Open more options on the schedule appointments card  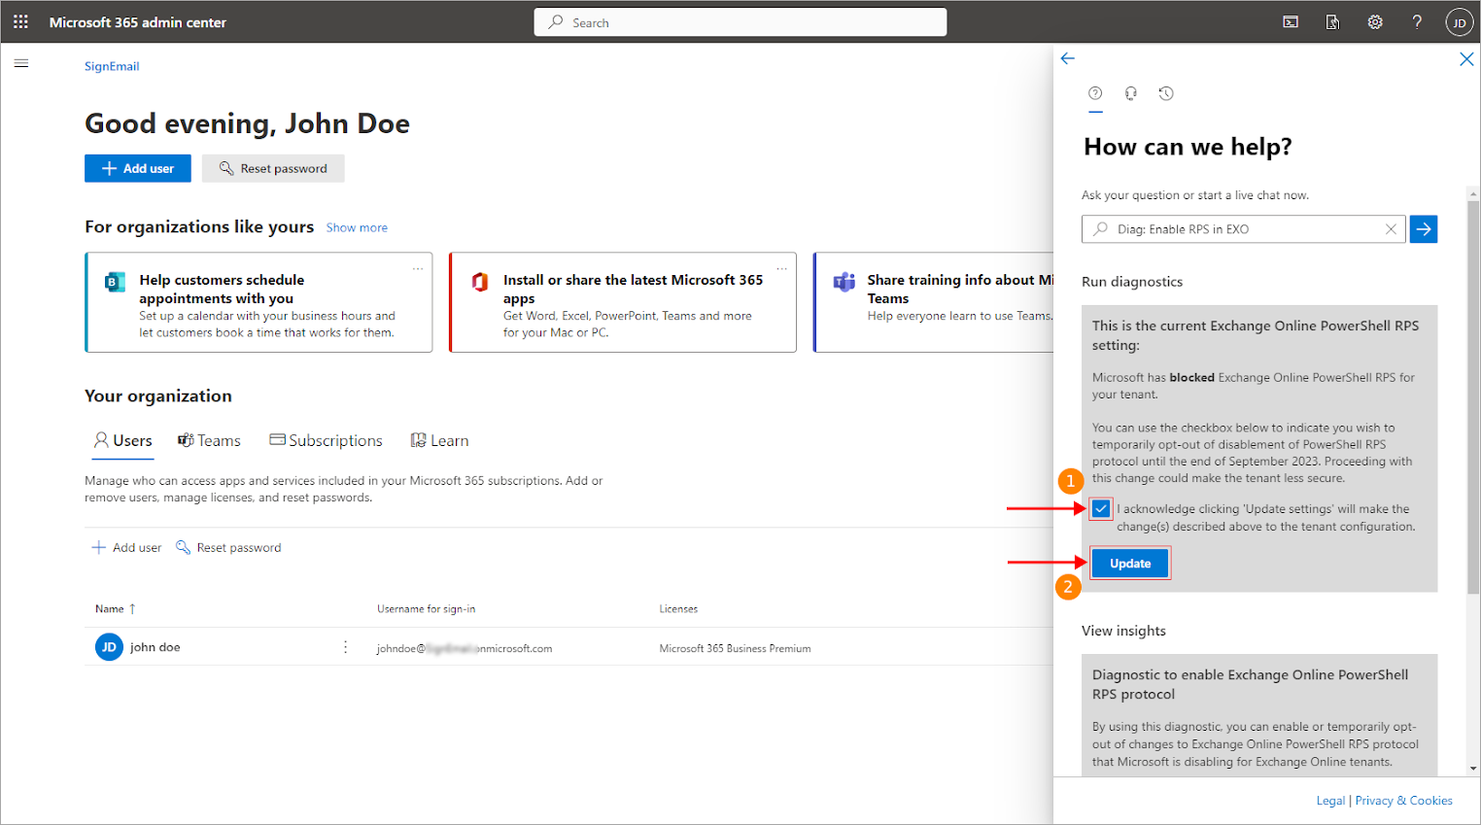tap(418, 268)
